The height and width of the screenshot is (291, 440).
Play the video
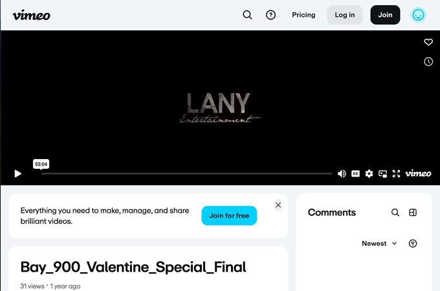pyautogui.click(x=18, y=173)
